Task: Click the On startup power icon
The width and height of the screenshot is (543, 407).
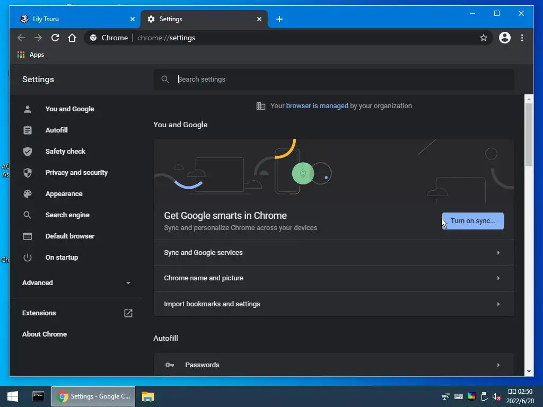Action: click(28, 258)
